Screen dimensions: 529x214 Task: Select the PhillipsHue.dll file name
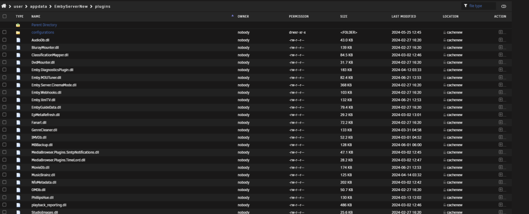(42, 198)
